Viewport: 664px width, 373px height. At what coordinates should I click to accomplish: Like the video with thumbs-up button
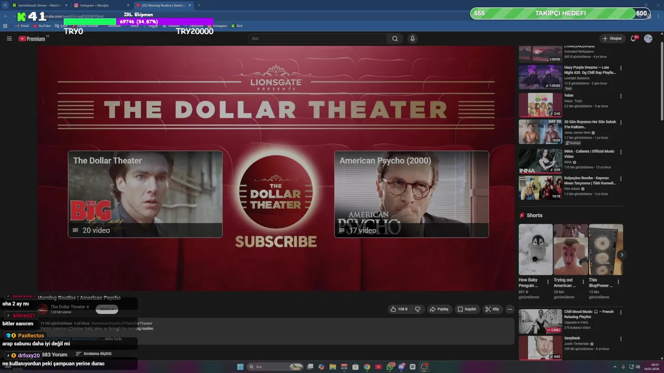pos(399,309)
